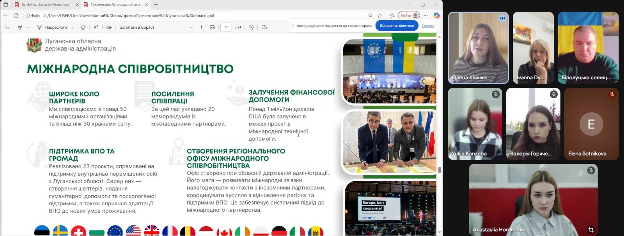Open the Favorites list icon

point(392,16)
